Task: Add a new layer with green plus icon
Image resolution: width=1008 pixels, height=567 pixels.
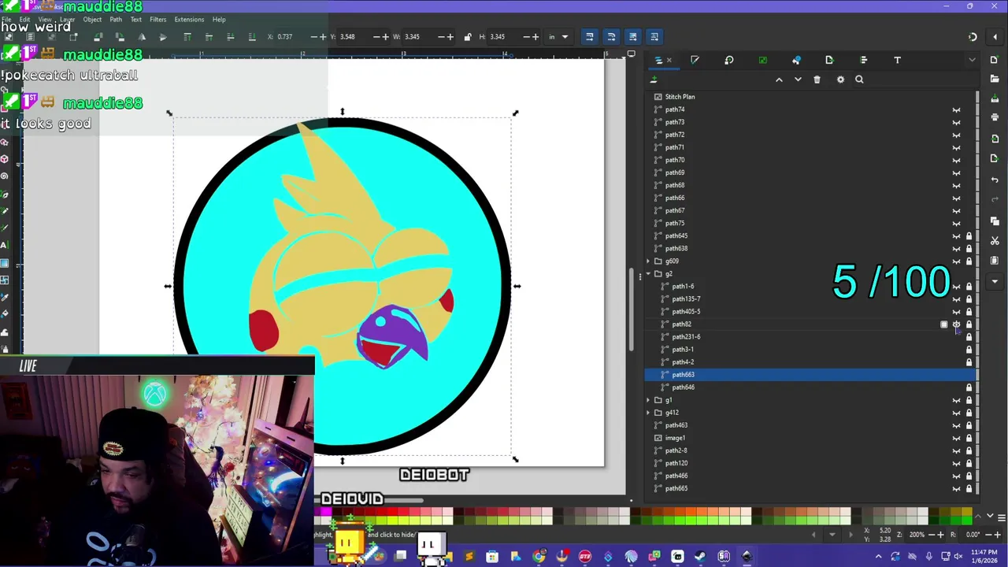Action: (654, 80)
